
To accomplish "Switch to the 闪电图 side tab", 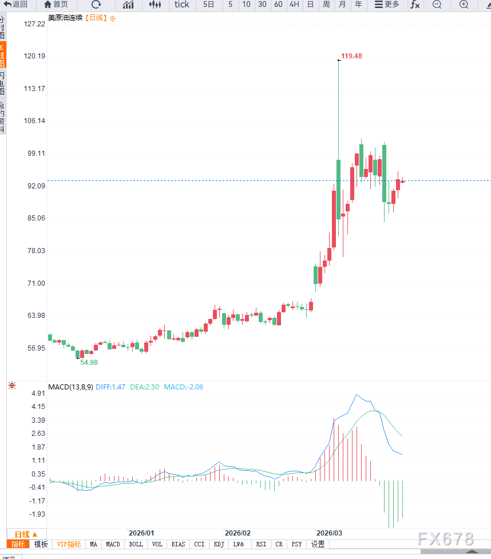I will (2, 83).
